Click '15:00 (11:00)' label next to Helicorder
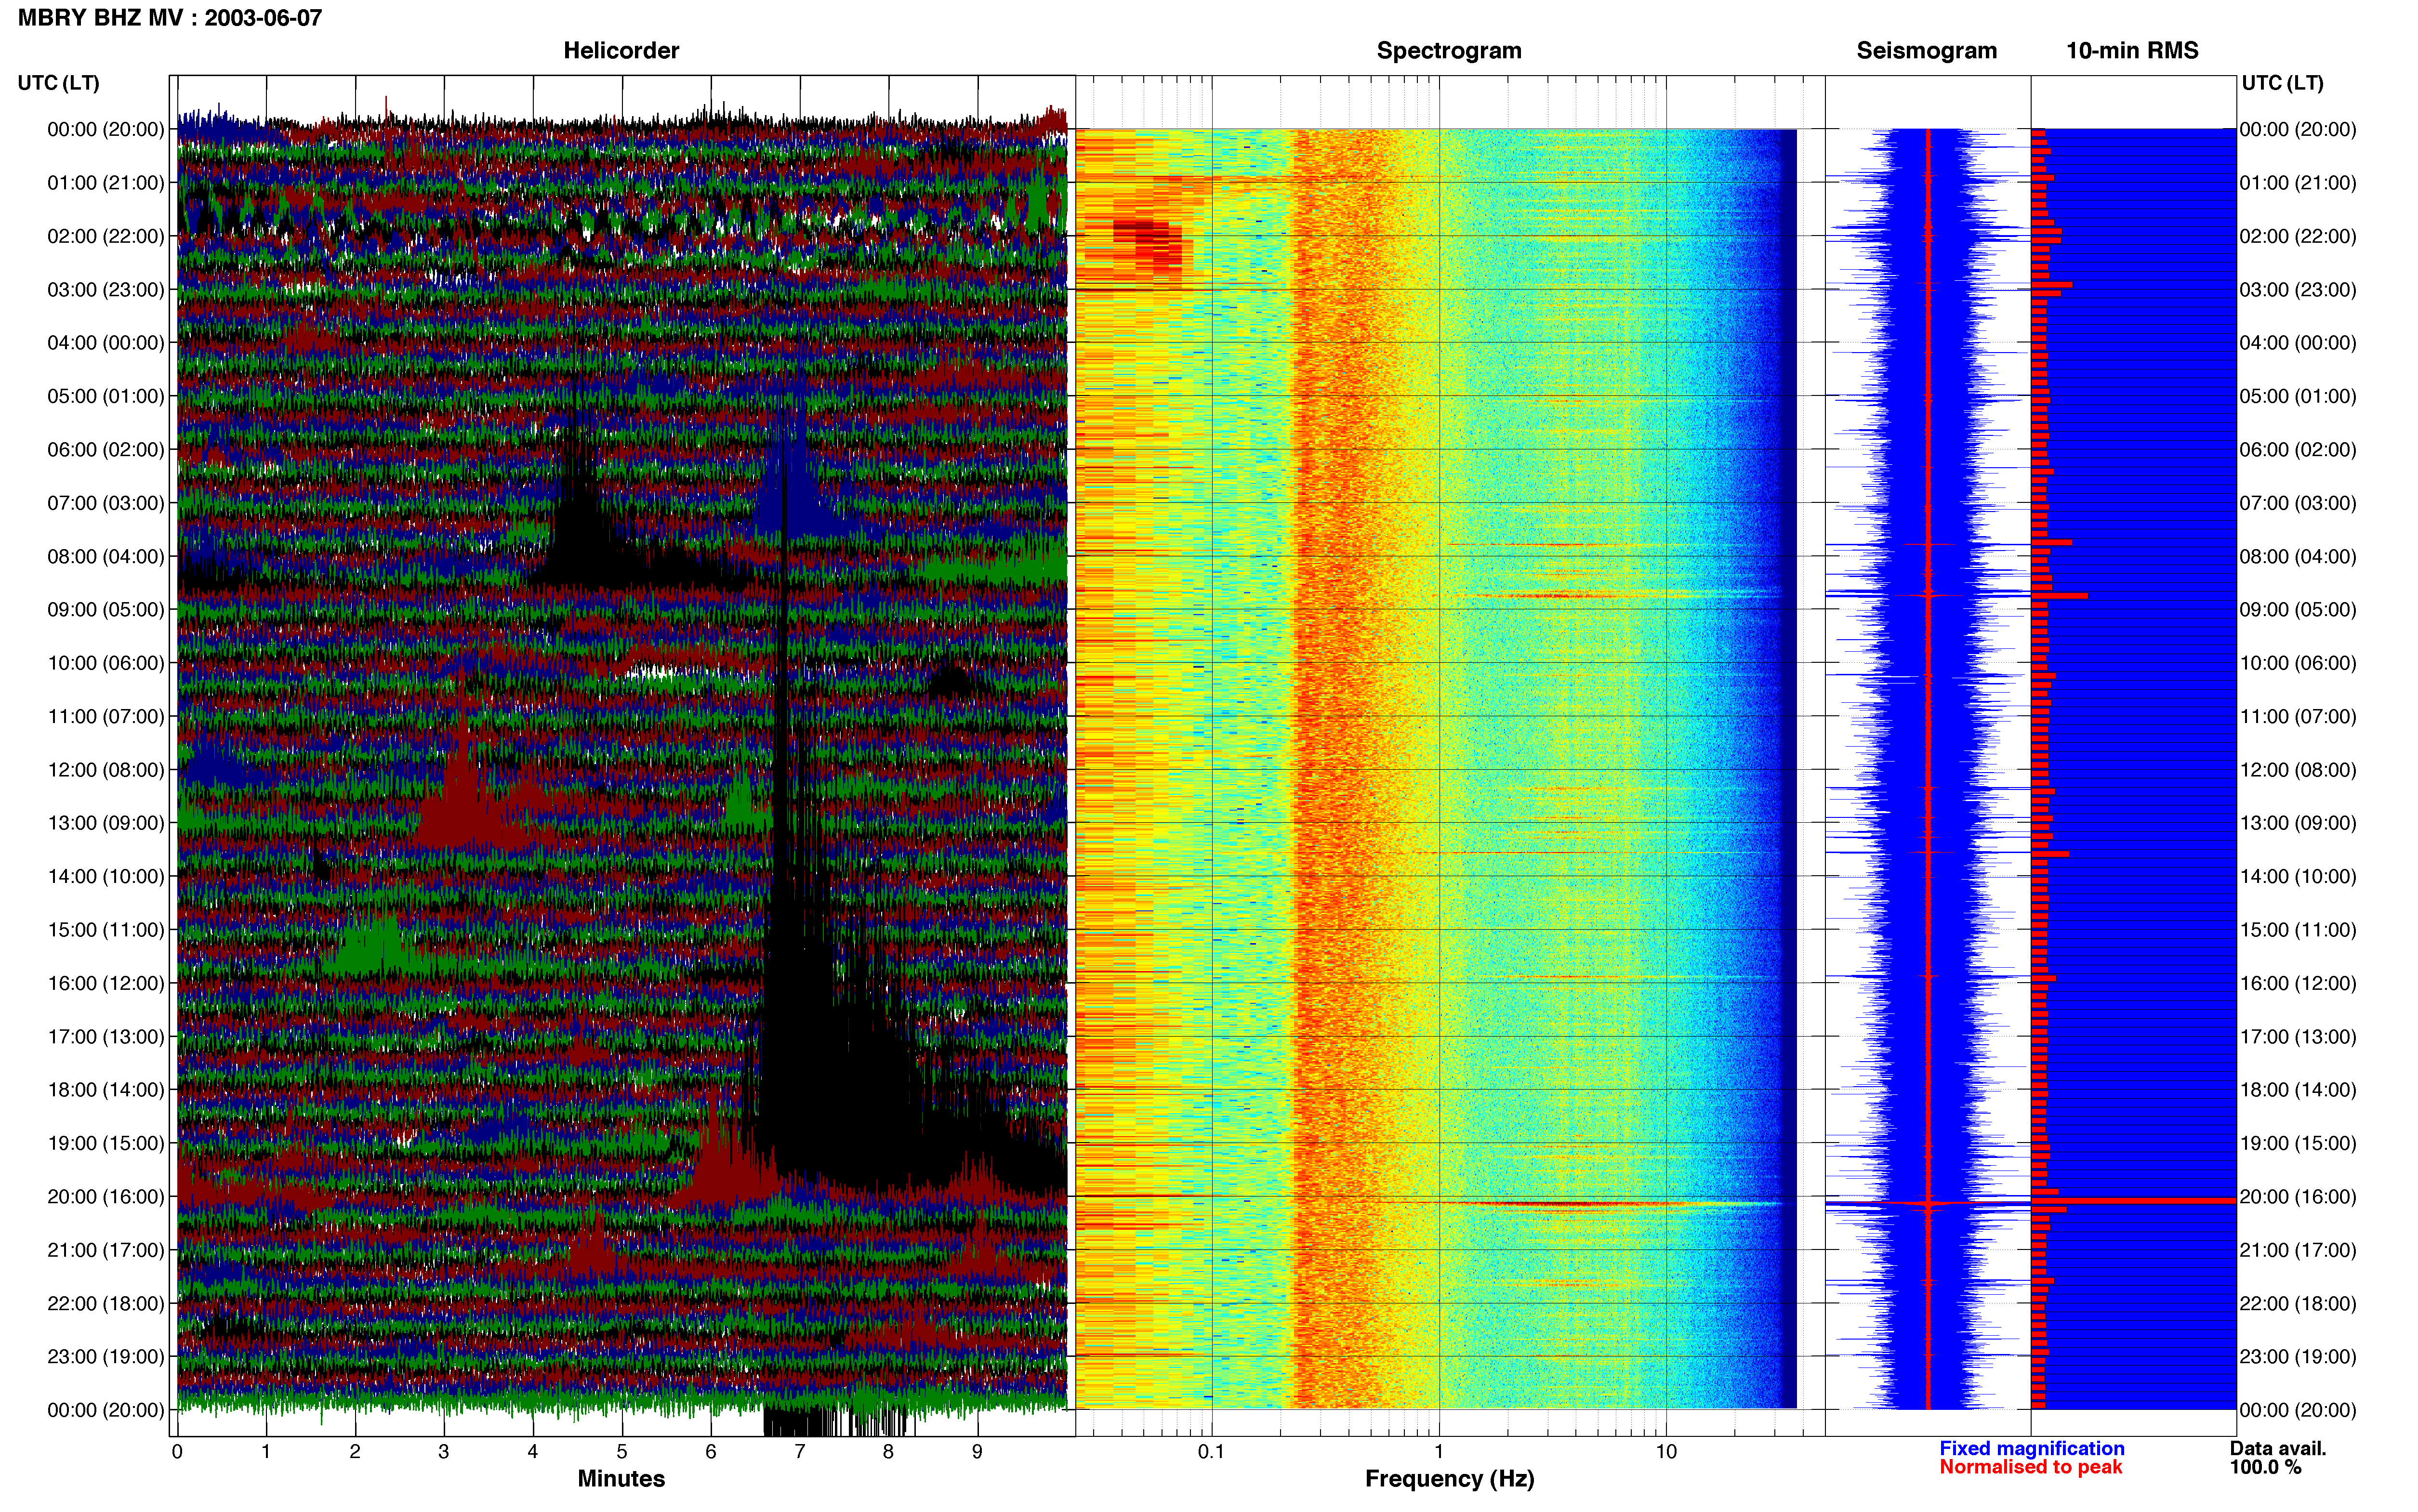Image resolution: width=2418 pixels, height=1512 pixels. click(106, 930)
